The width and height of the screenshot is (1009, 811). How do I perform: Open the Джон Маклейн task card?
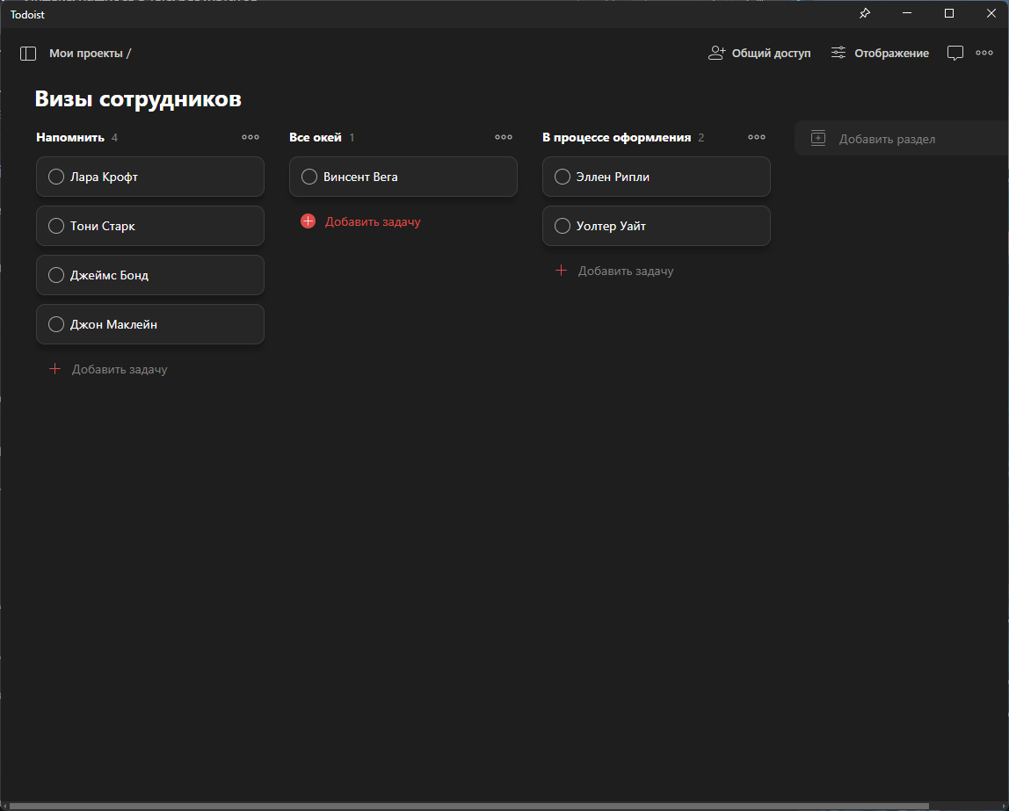[x=150, y=324]
